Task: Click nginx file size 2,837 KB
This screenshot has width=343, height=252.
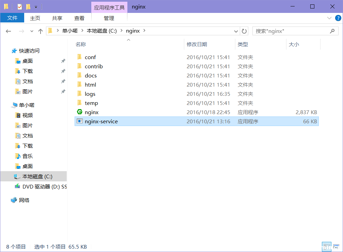Action: [x=306, y=112]
